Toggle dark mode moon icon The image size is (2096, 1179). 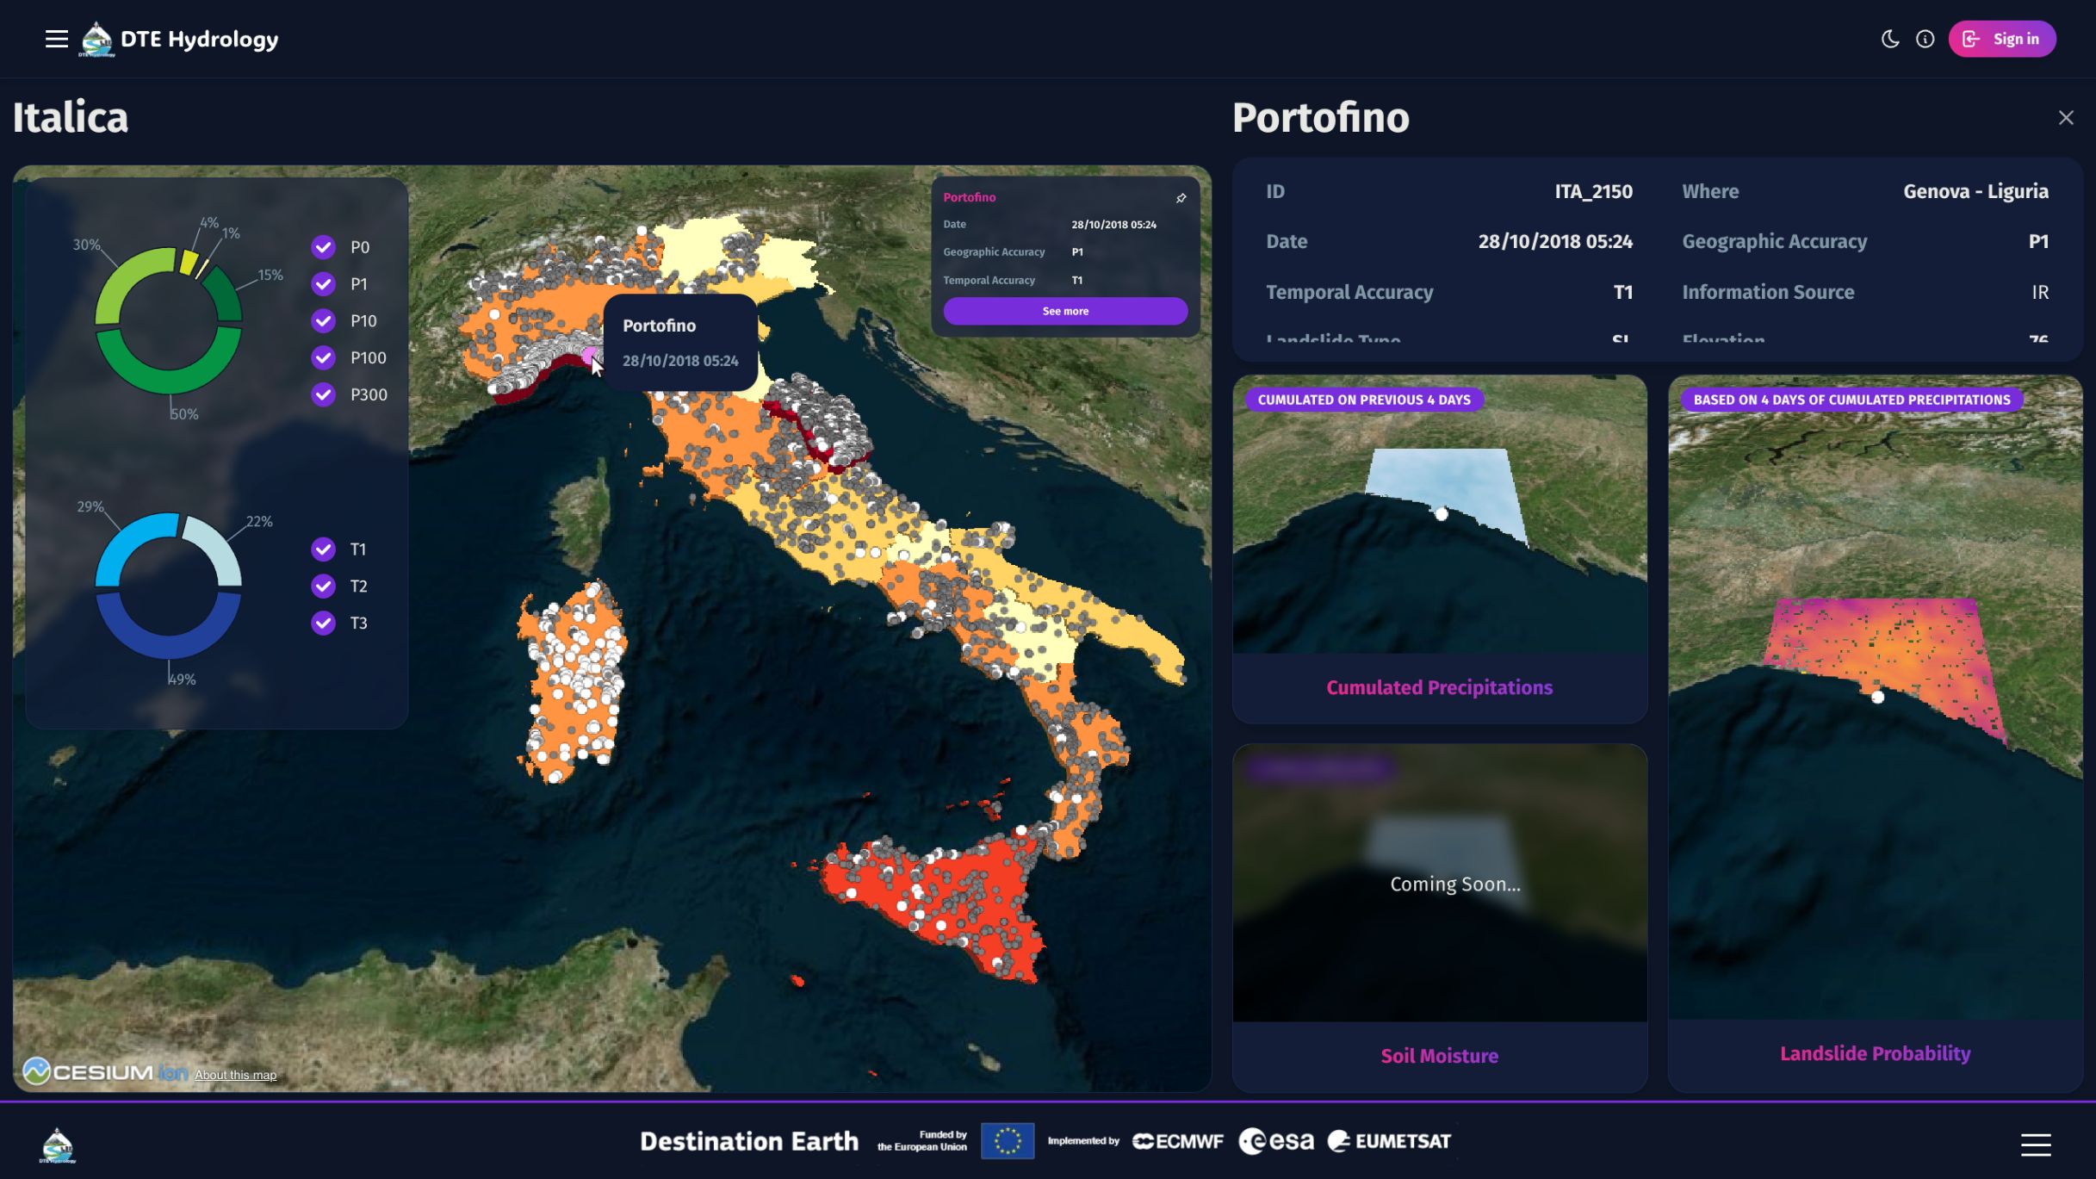pyautogui.click(x=1889, y=39)
